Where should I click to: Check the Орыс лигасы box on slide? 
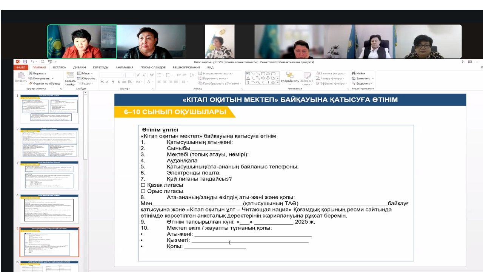(143, 191)
